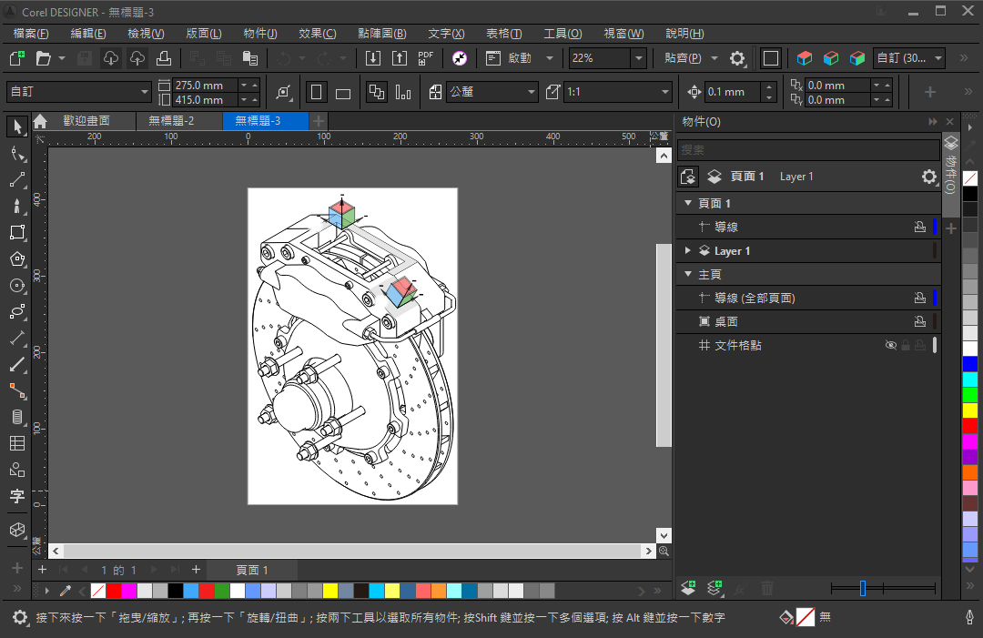
Task: Select the Pick tool in toolbox
Action: [x=16, y=127]
